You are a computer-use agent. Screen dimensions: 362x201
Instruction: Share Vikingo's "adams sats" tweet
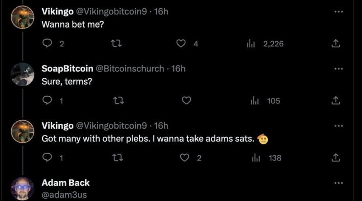336,158
